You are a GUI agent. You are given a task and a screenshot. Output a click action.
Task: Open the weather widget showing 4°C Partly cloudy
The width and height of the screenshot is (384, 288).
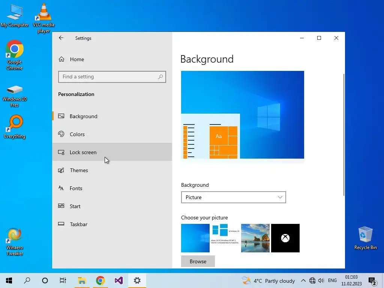pos(268,280)
